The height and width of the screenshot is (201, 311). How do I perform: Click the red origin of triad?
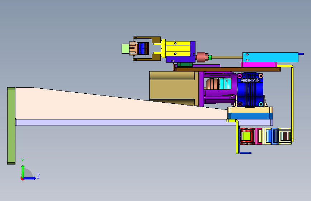[22, 178]
